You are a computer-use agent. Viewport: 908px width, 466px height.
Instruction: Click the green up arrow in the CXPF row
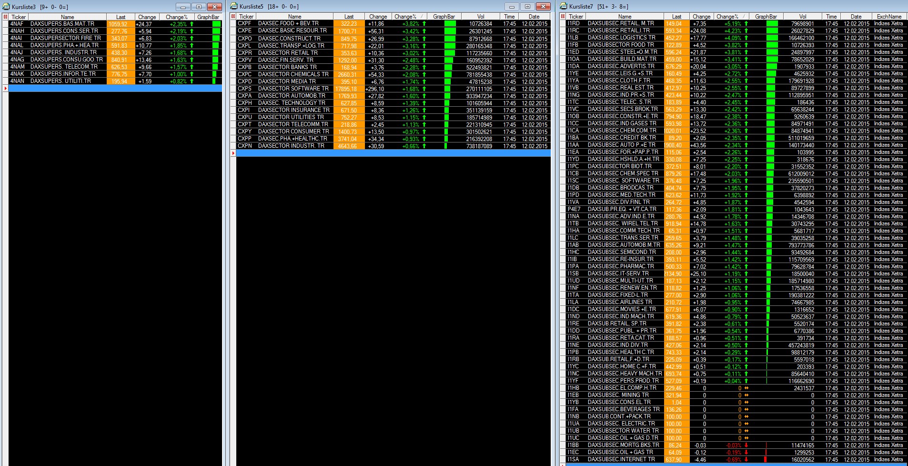[424, 24]
